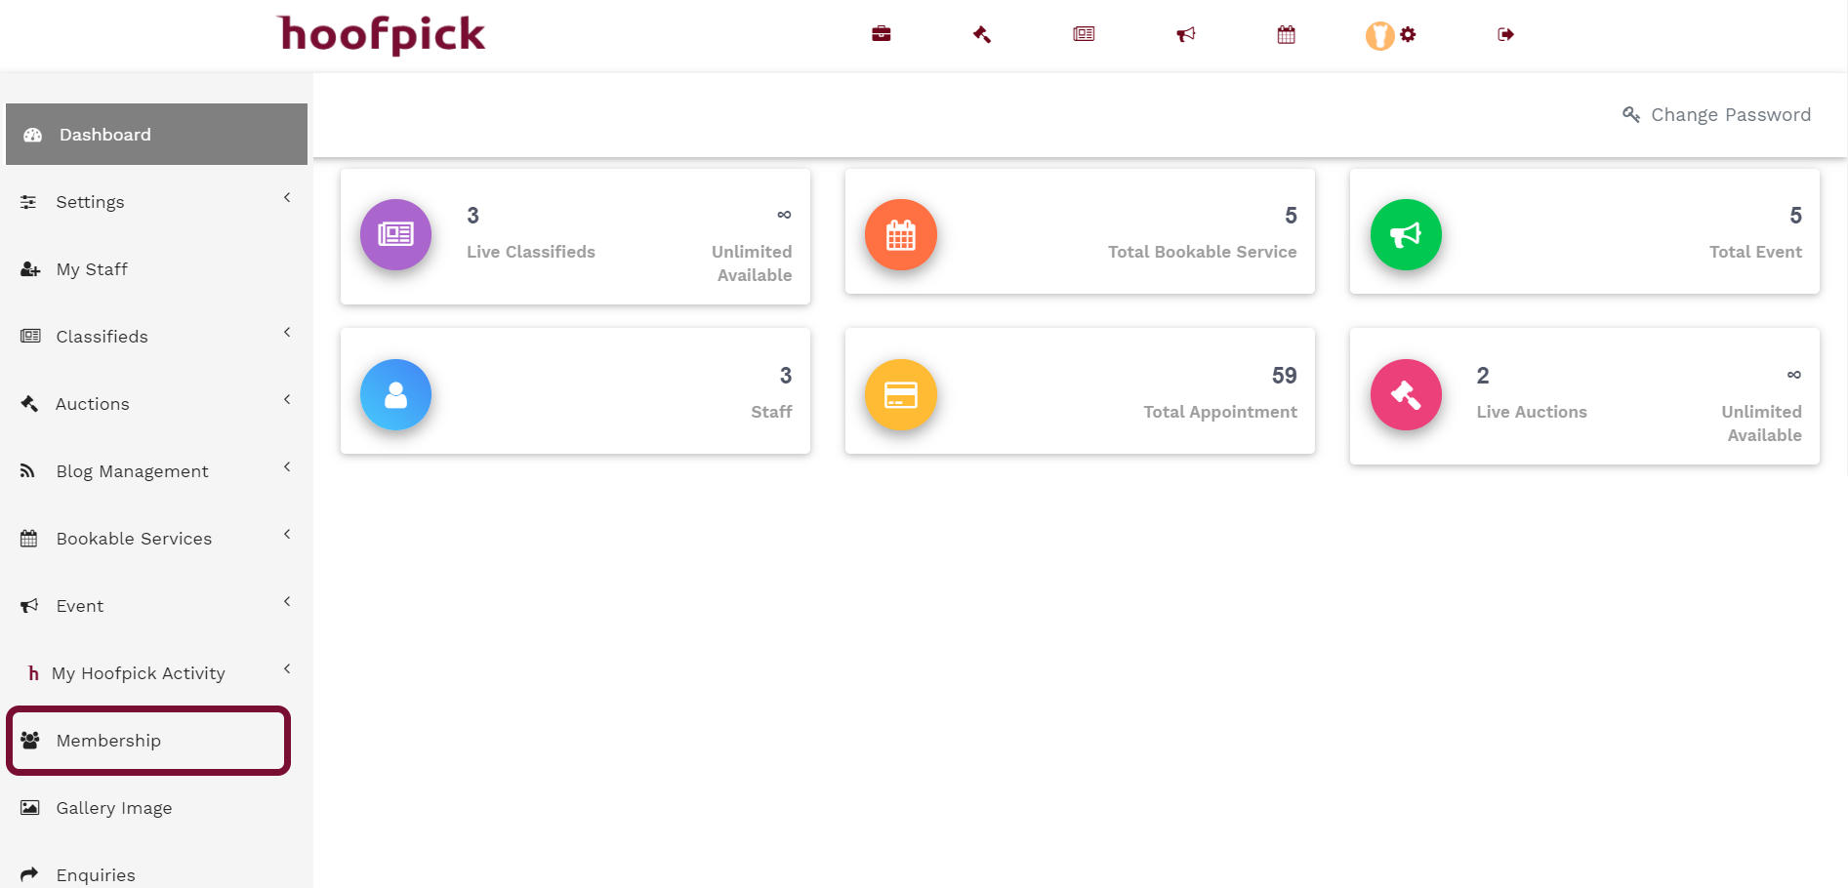1848x888 pixels.
Task: Click the key icon beside Change Password
Action: click(1630, 114)
